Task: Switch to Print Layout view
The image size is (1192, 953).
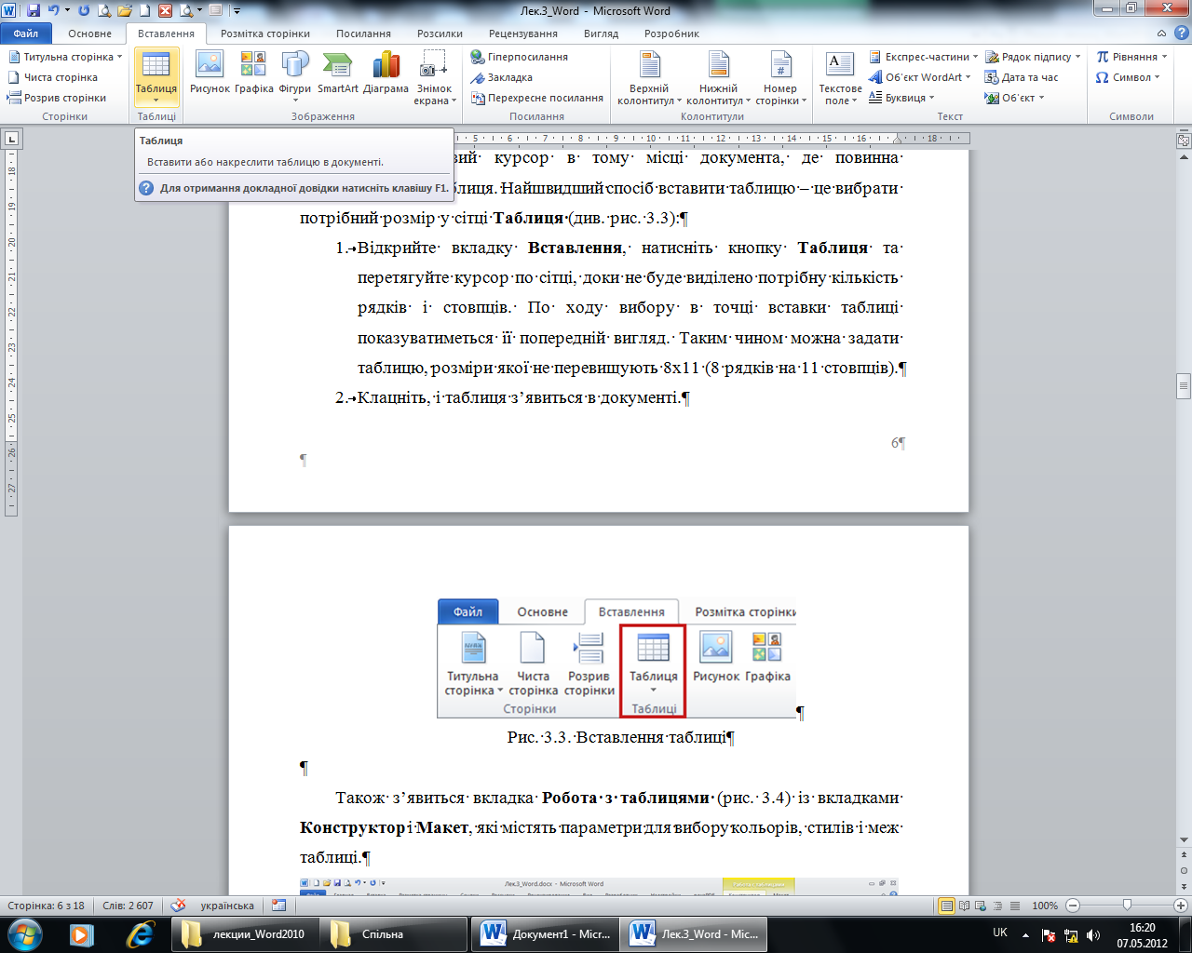Action: [947, 906]
